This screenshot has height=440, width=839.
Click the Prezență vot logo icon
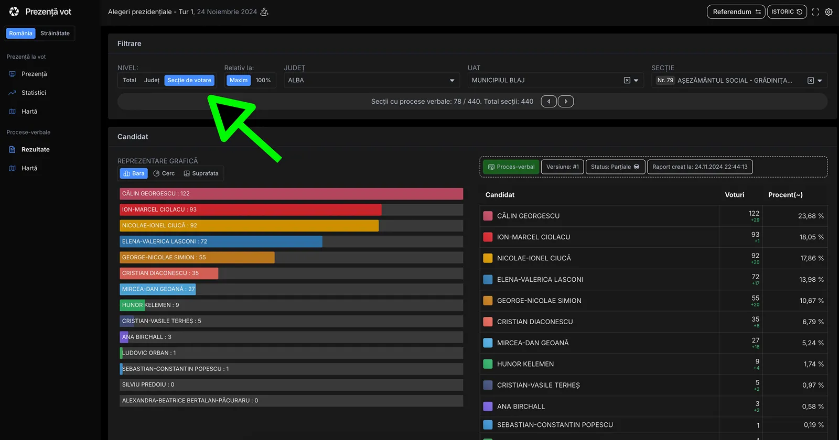click(x=14, y=12)
